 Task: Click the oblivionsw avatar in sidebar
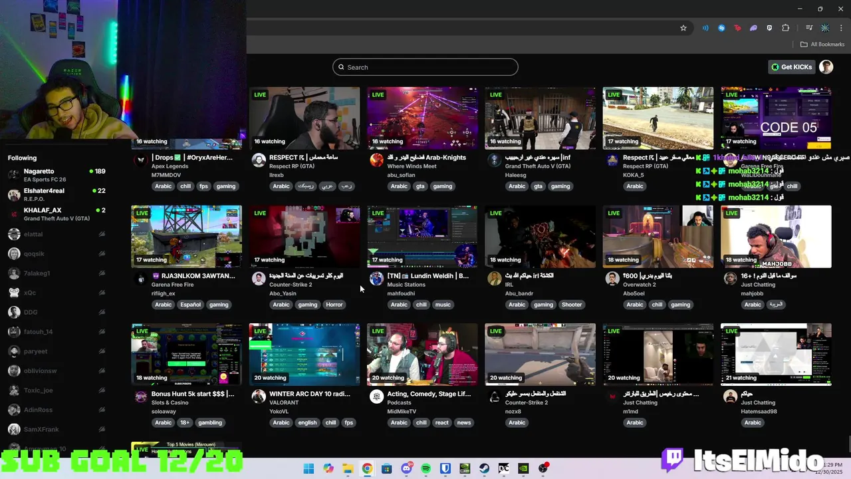point(13,371)
